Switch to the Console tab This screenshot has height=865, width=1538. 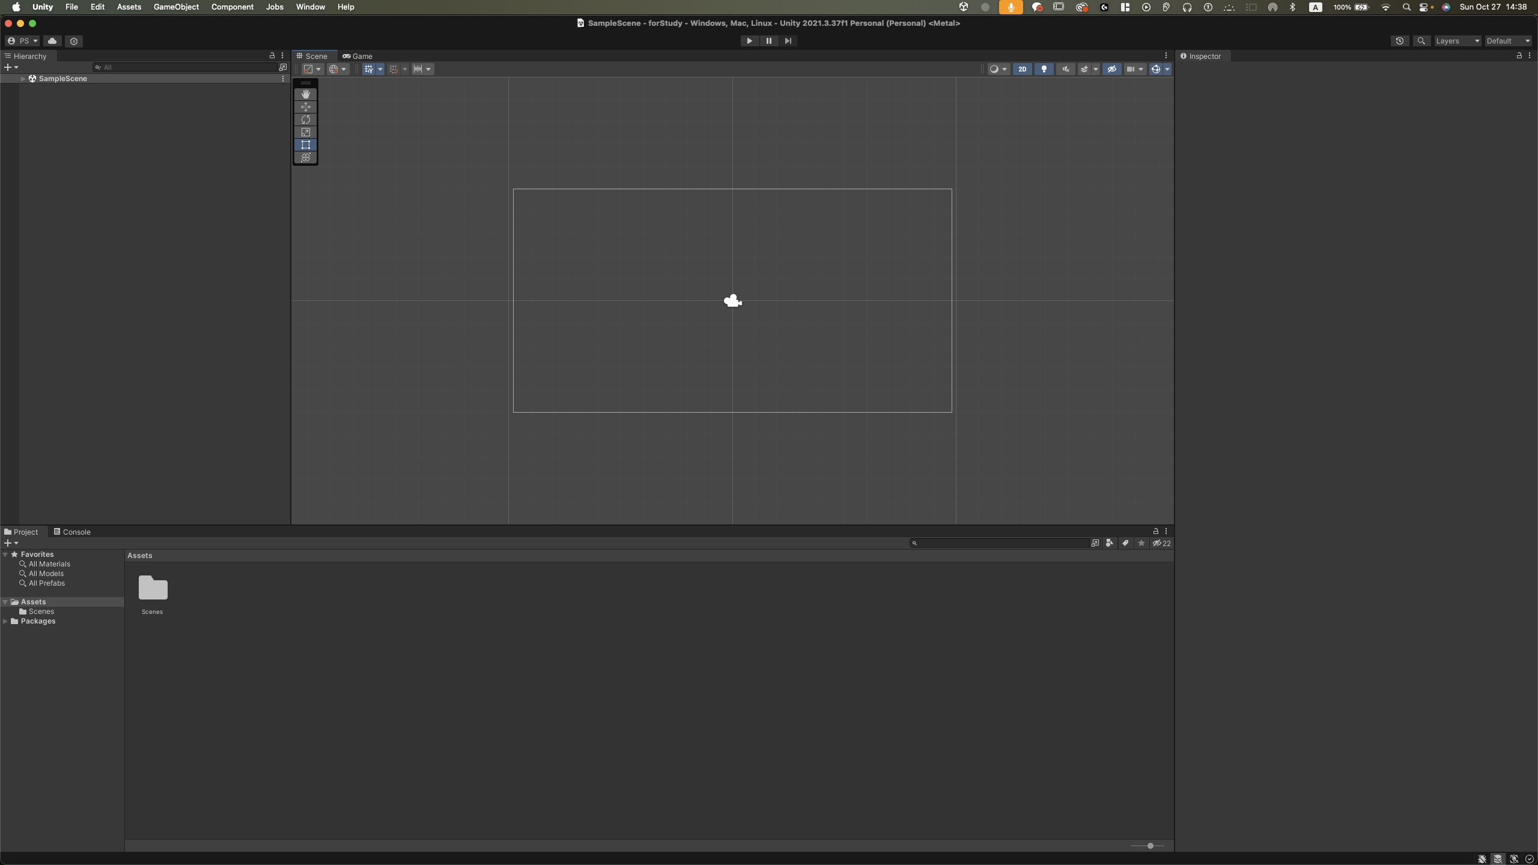coord(72,532)
